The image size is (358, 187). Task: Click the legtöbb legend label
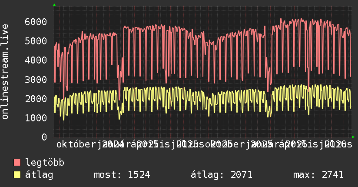pos(45,163)
